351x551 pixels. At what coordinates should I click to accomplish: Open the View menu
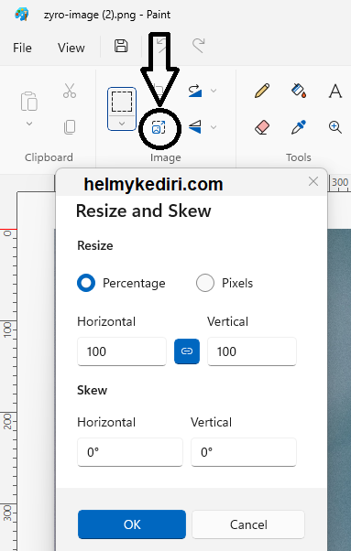(71, 48)
